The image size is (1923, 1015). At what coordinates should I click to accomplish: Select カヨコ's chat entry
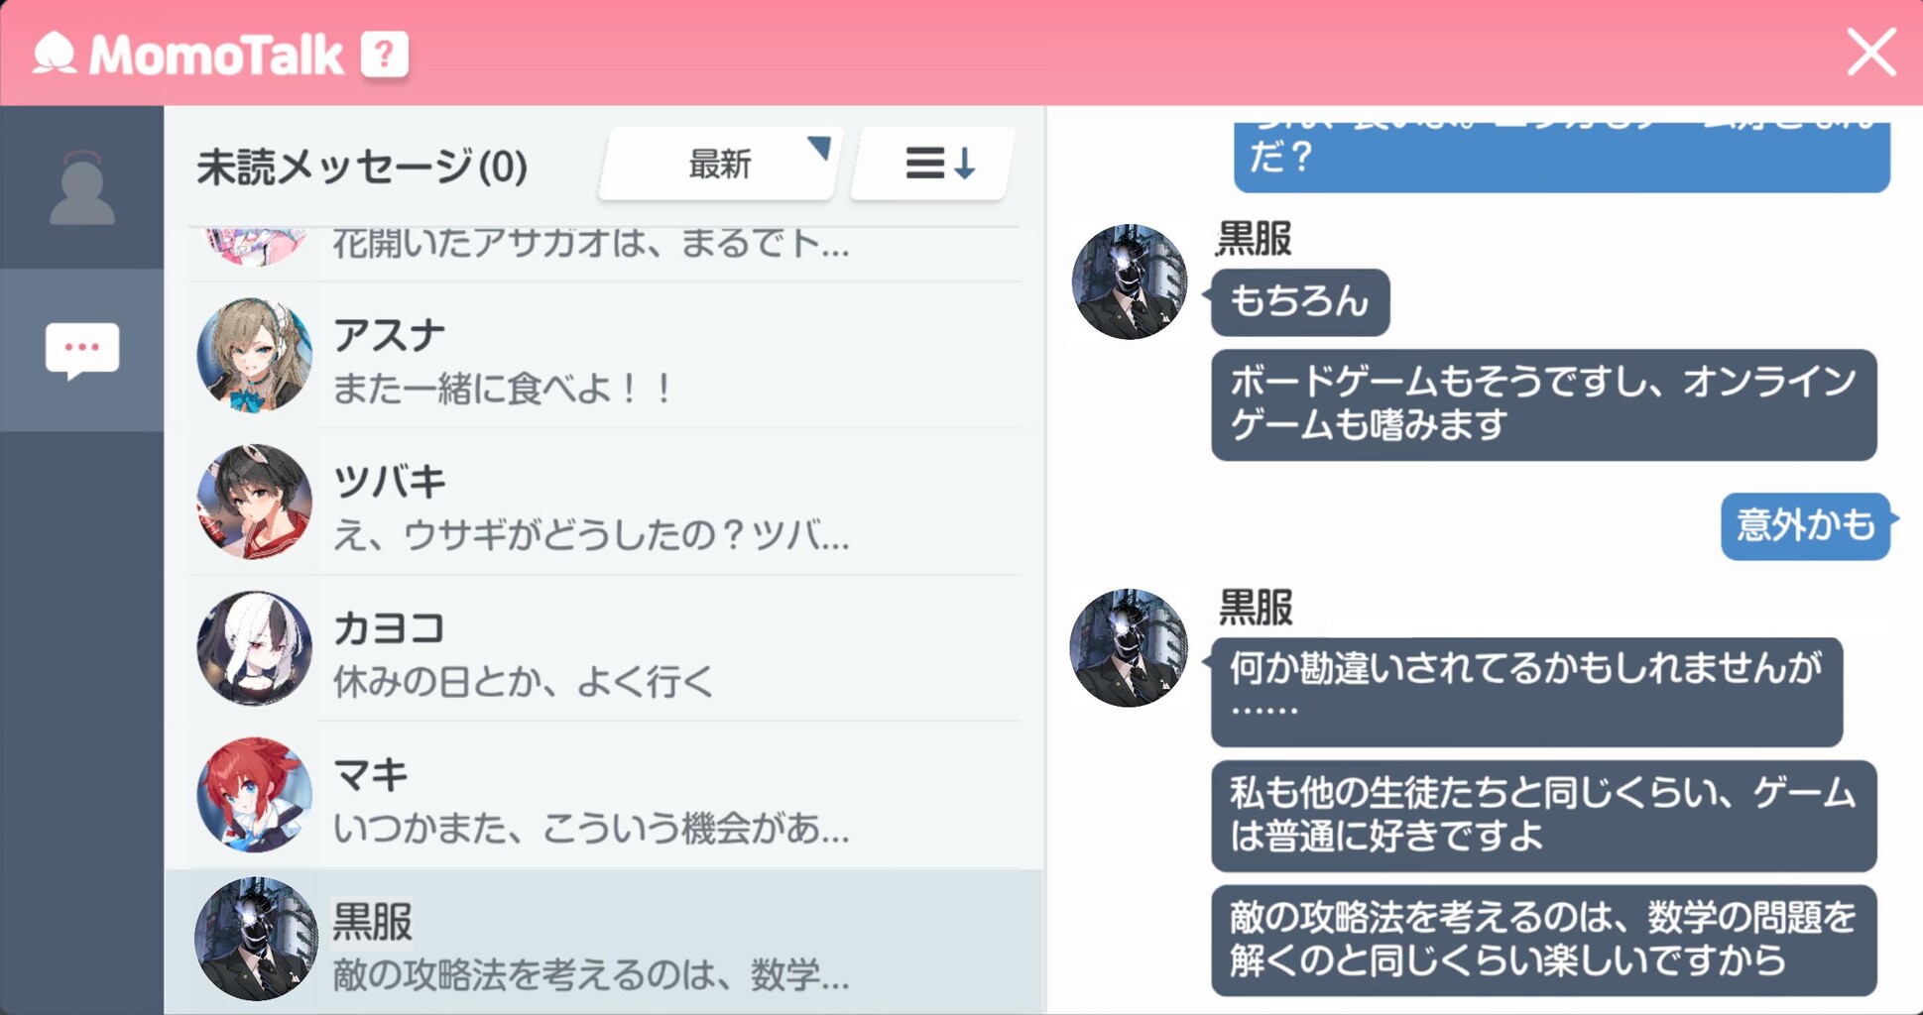(x=605, y=648)
